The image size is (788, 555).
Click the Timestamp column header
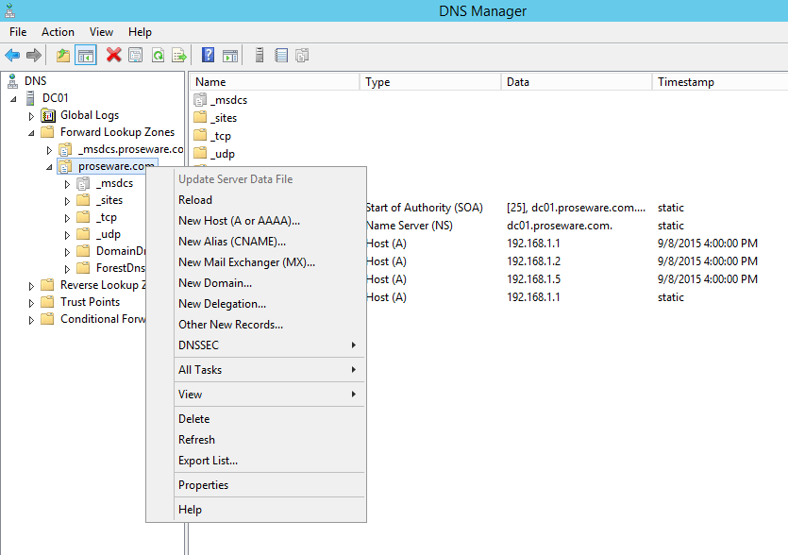coord(686,82)
